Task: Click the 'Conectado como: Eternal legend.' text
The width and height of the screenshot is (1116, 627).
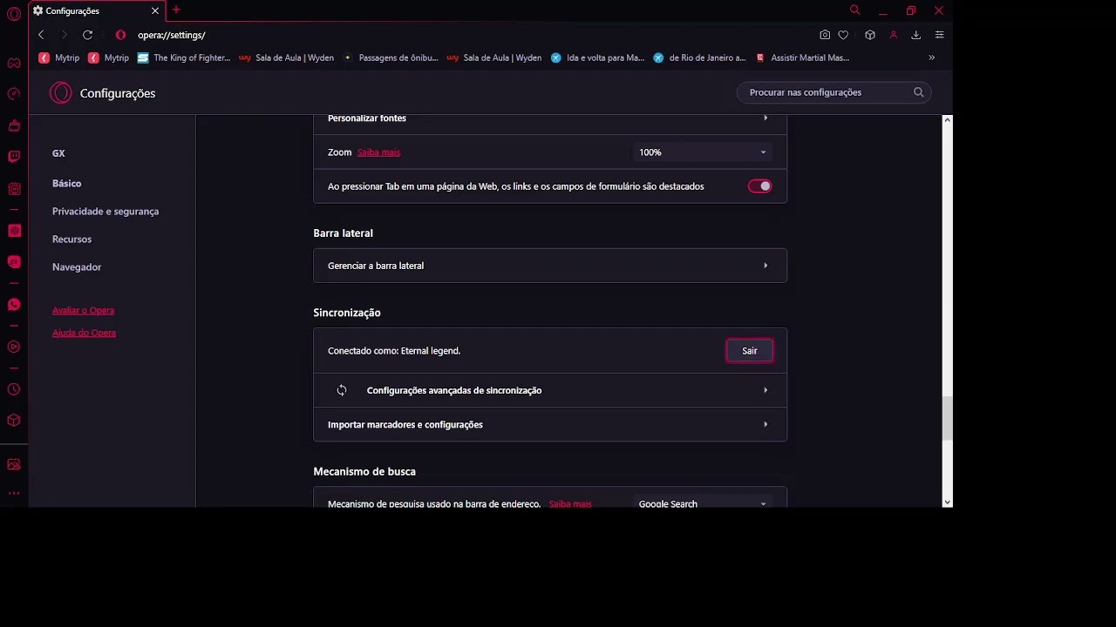Action: (x=394, y=351)
